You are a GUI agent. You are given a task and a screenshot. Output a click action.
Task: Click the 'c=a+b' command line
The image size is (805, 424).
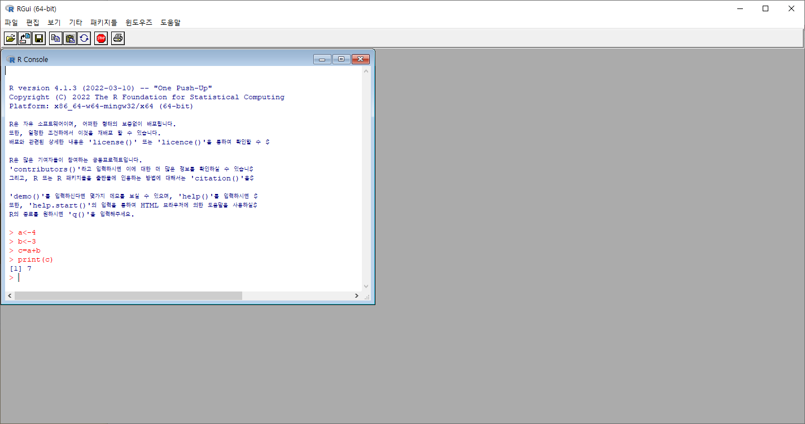tap(25, 250)
